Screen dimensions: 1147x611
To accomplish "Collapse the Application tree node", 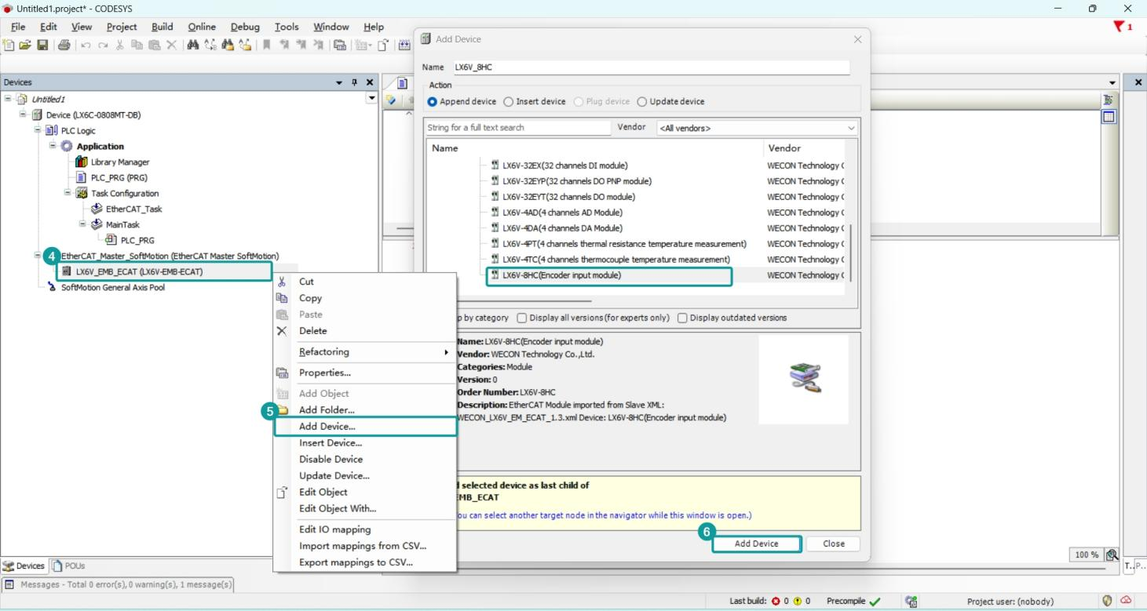I will click(53, 146).
